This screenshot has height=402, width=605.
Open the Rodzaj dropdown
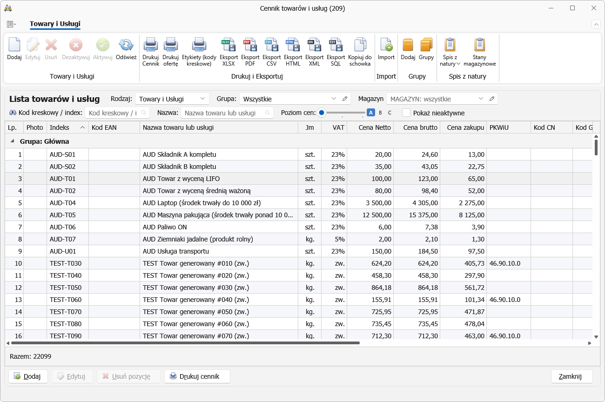click(x=172, y=99)
